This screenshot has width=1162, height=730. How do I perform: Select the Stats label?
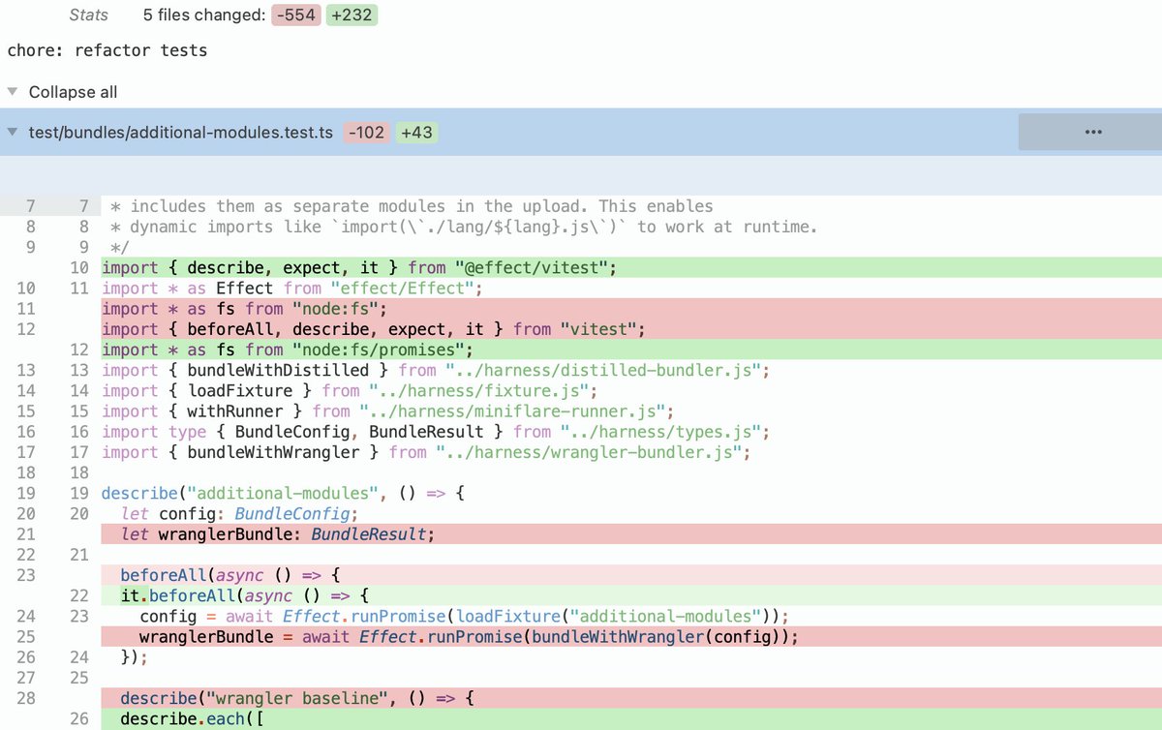coord(89,15)
